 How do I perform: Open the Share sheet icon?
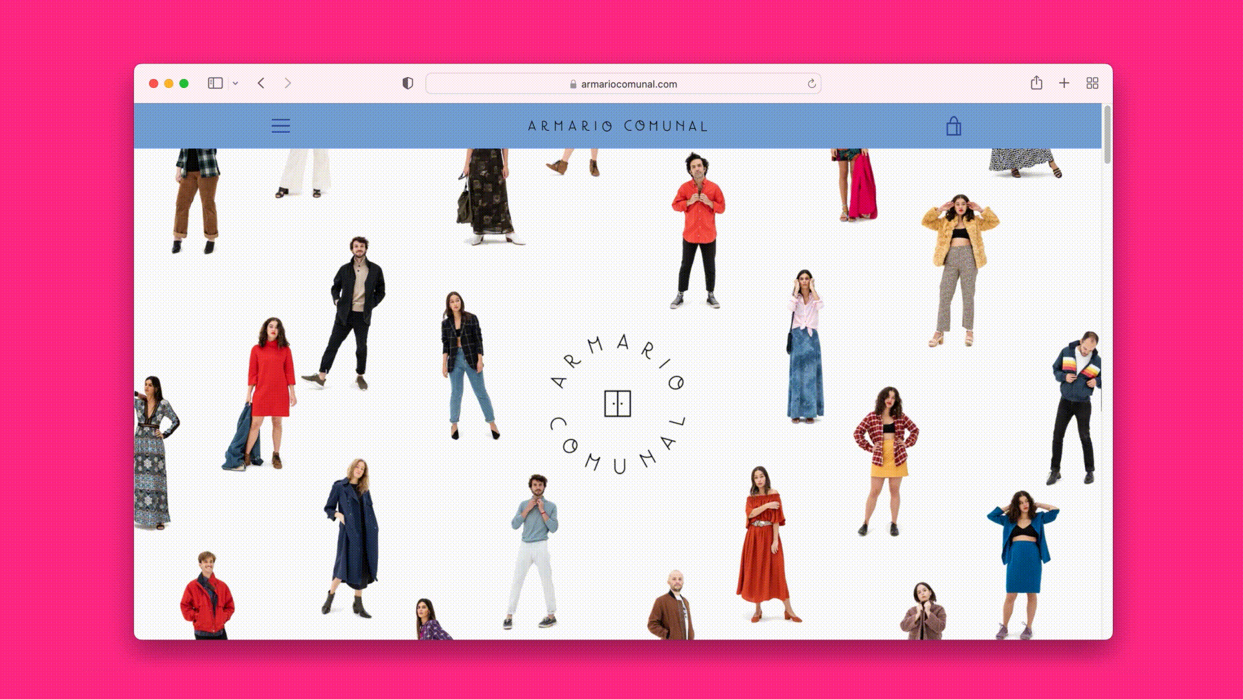pyautogui.click(x=1036, y=82)
